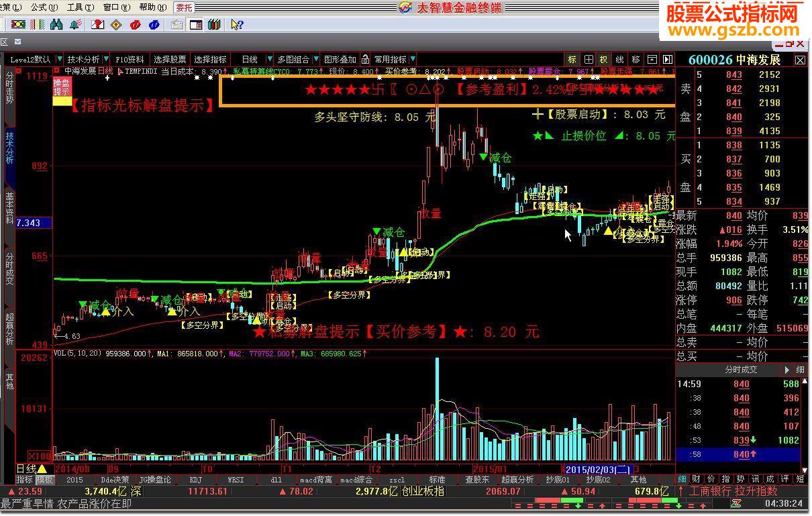
Task: Click the 选择股票 button
Action: 170,59
